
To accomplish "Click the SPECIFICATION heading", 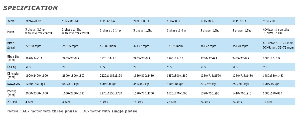I will (30, 8).
